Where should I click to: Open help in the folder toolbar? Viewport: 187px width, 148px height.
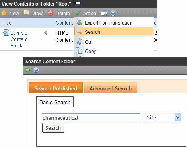click(113, 13)
